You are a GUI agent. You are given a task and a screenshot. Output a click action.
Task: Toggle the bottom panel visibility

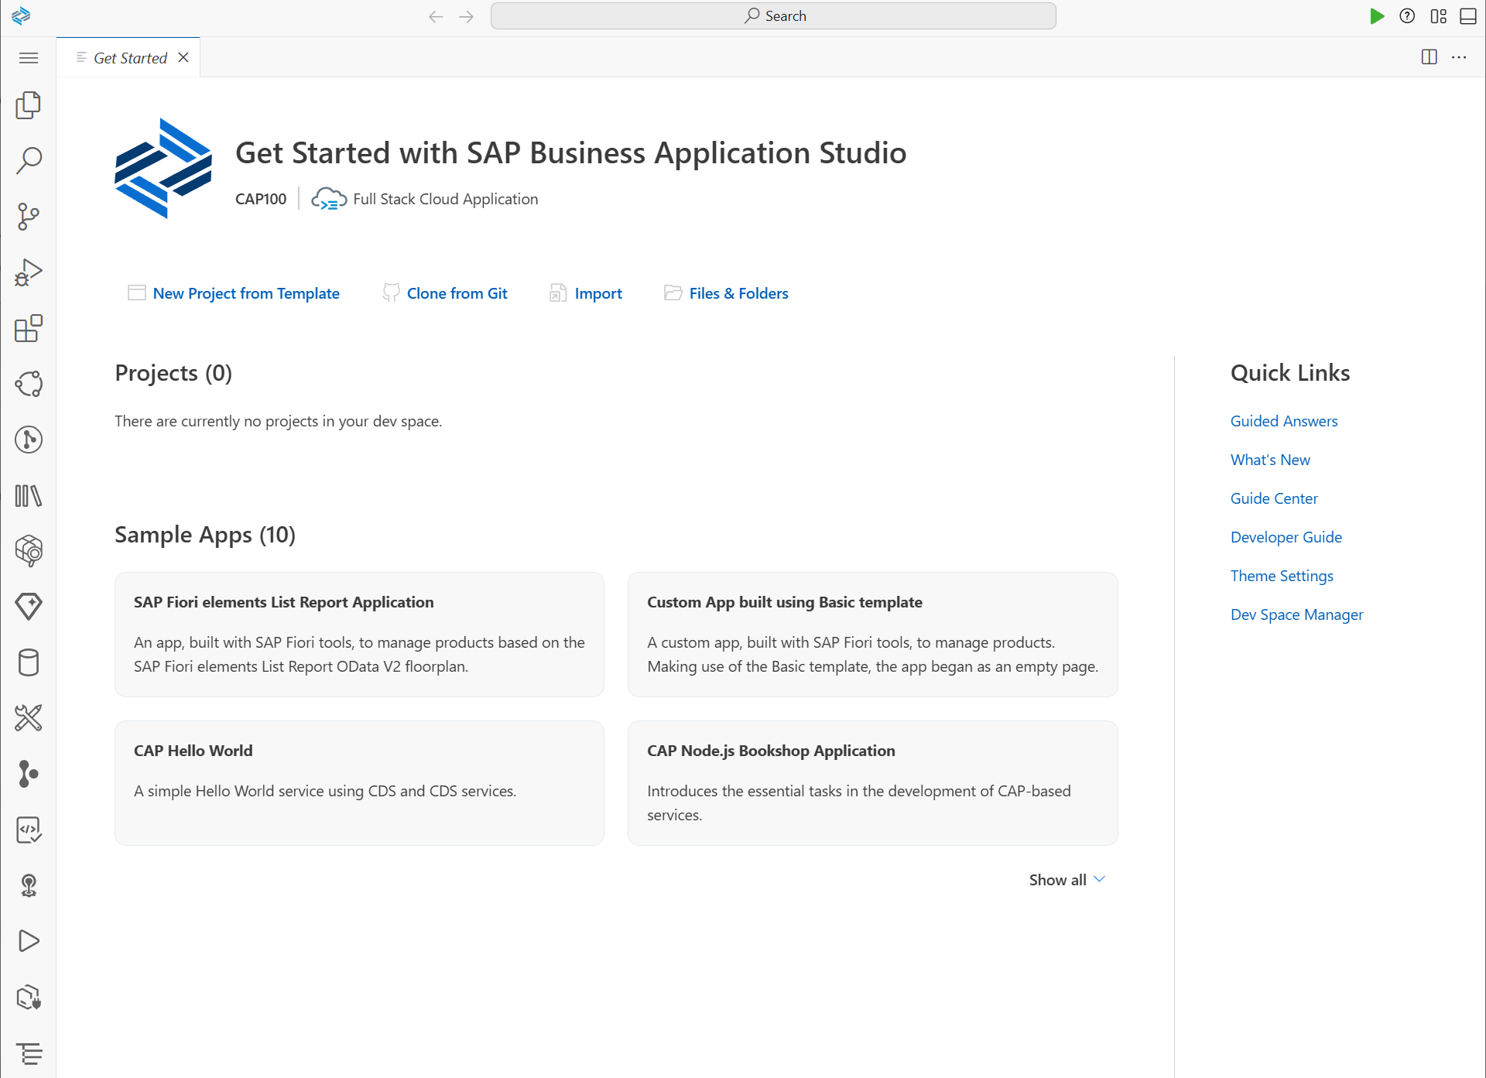[x=1468, y=16]
